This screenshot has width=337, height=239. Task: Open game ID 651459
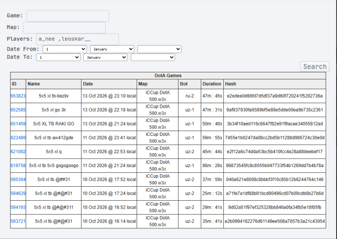point(18,124)
